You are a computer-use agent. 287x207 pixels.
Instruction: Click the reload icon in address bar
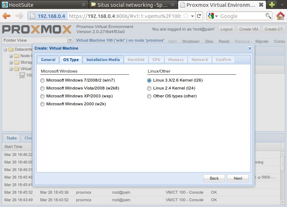(x=200, y=16)
